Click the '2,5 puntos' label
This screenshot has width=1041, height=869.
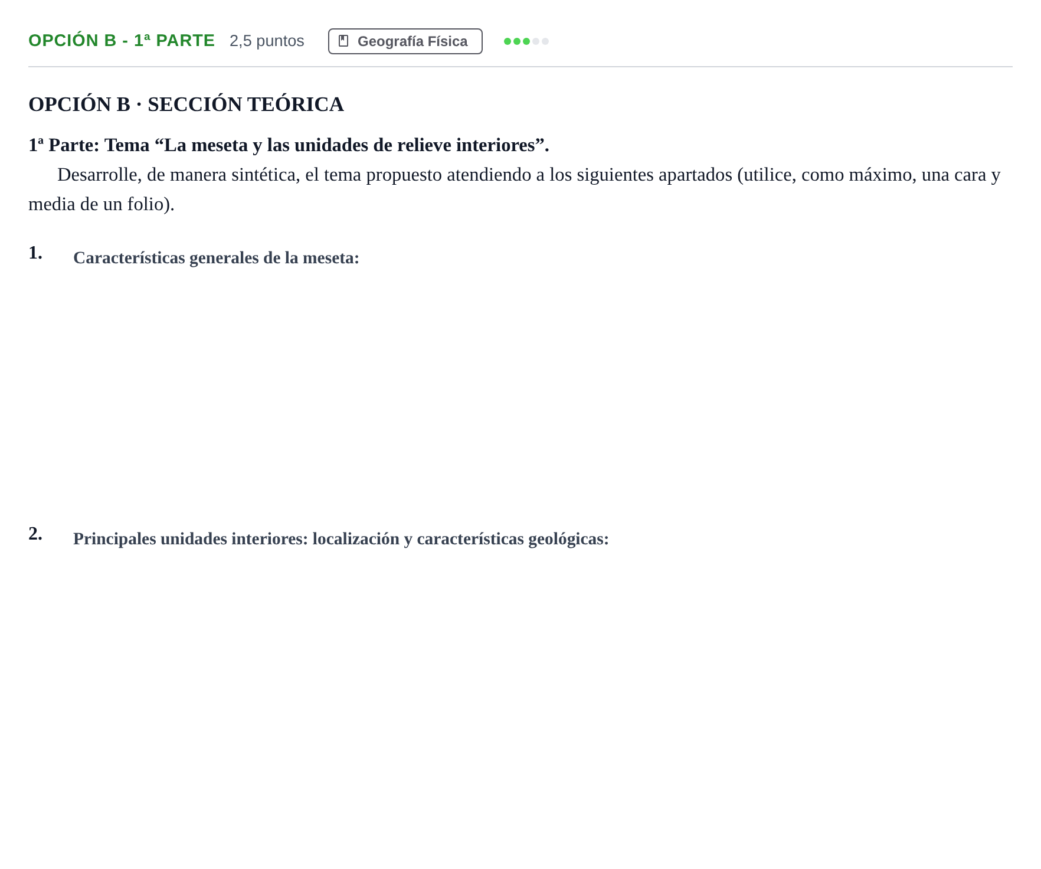tap(267, 41)
